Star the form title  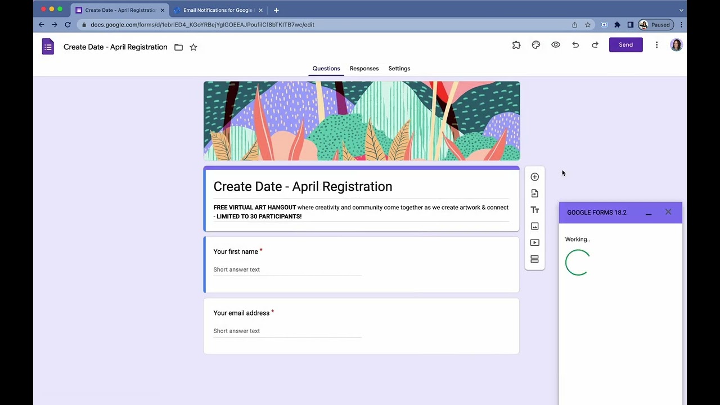(193, 47)
